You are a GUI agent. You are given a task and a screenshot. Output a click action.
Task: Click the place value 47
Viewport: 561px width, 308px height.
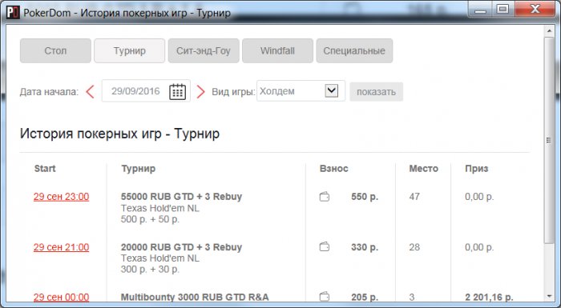[414, 197]
